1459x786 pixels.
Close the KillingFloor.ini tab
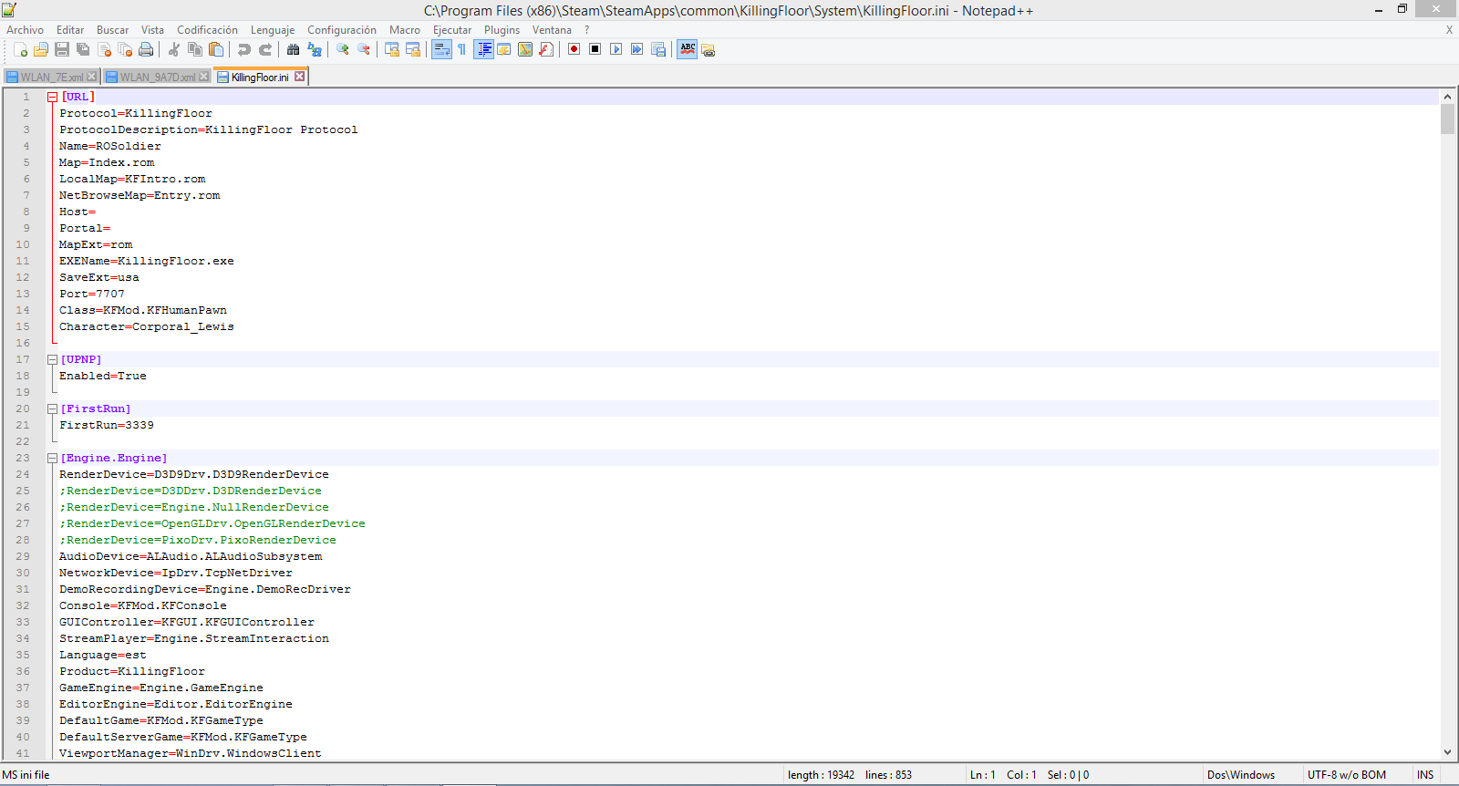pyautogui.click(x=299, y=77)
